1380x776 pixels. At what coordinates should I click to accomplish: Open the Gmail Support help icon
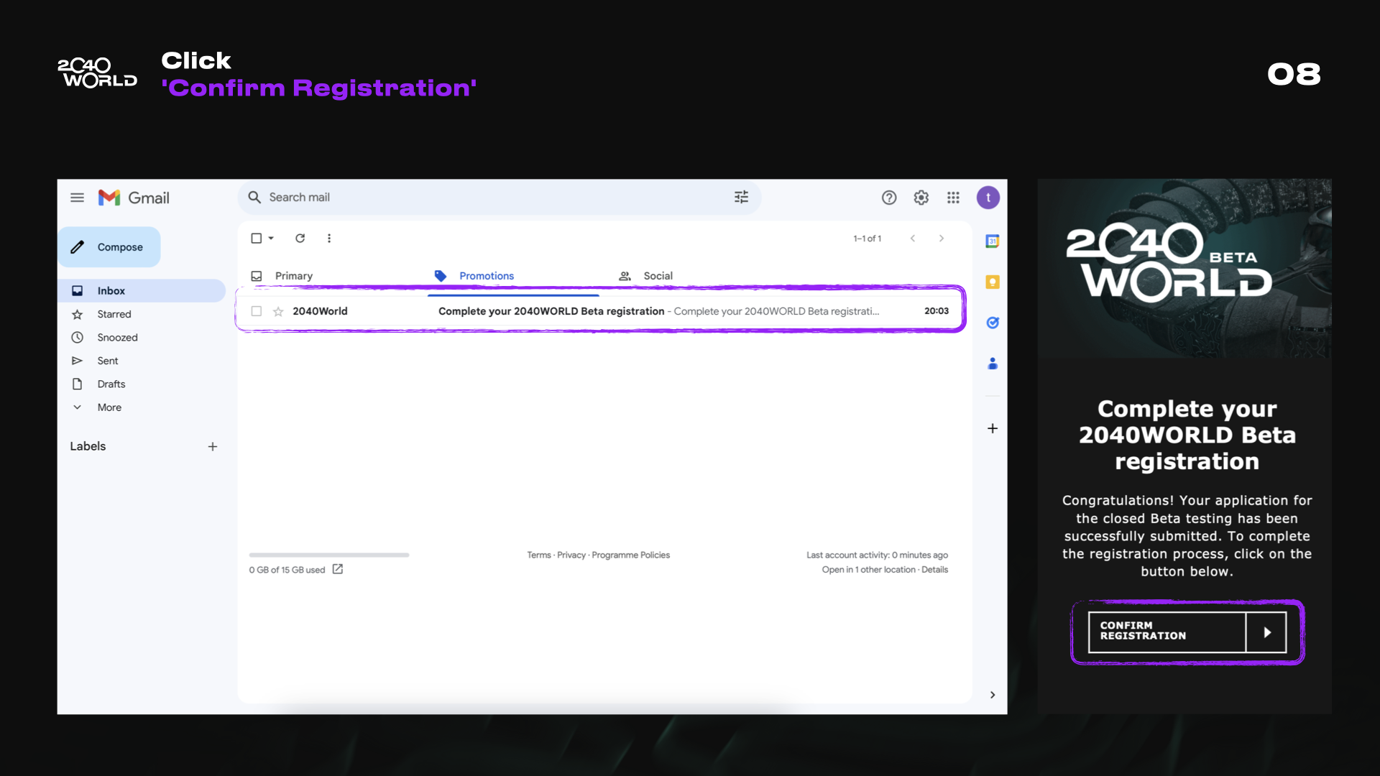pos(889,198)
